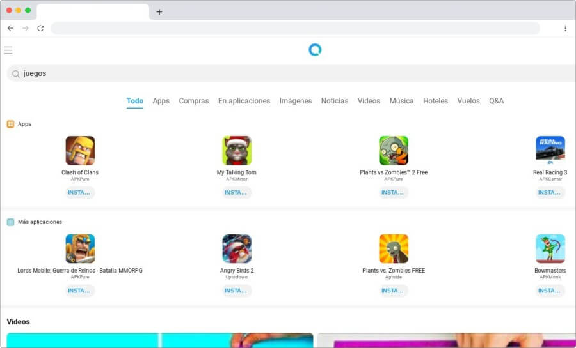
Task: Install Plants vs. Zombies FREE
Action: 394,291
